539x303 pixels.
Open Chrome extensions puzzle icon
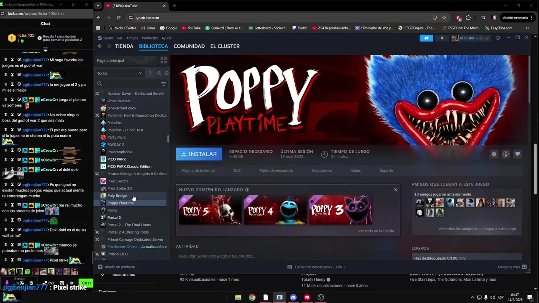[x=468, y=18]
